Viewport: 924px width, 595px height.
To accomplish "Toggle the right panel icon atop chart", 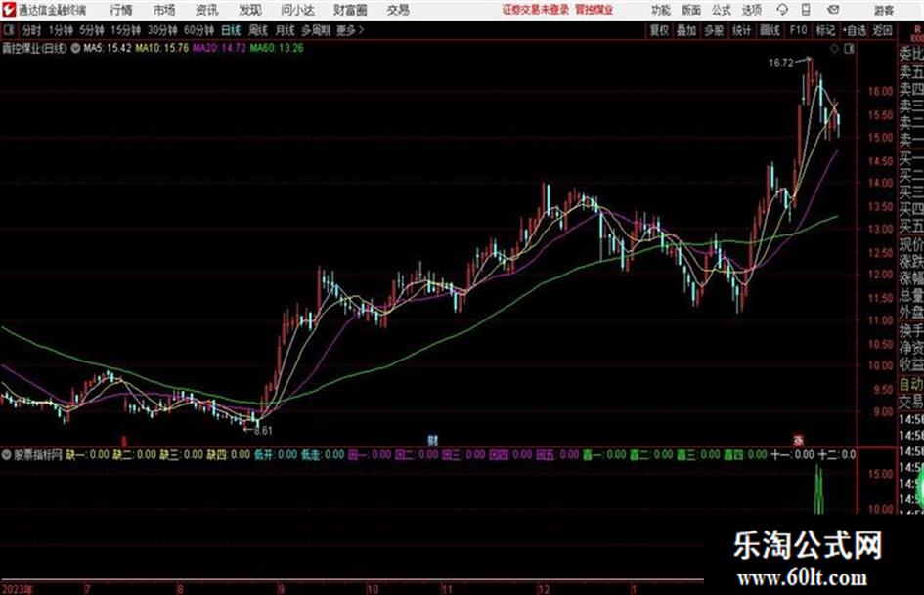I will tap(849, 49).
